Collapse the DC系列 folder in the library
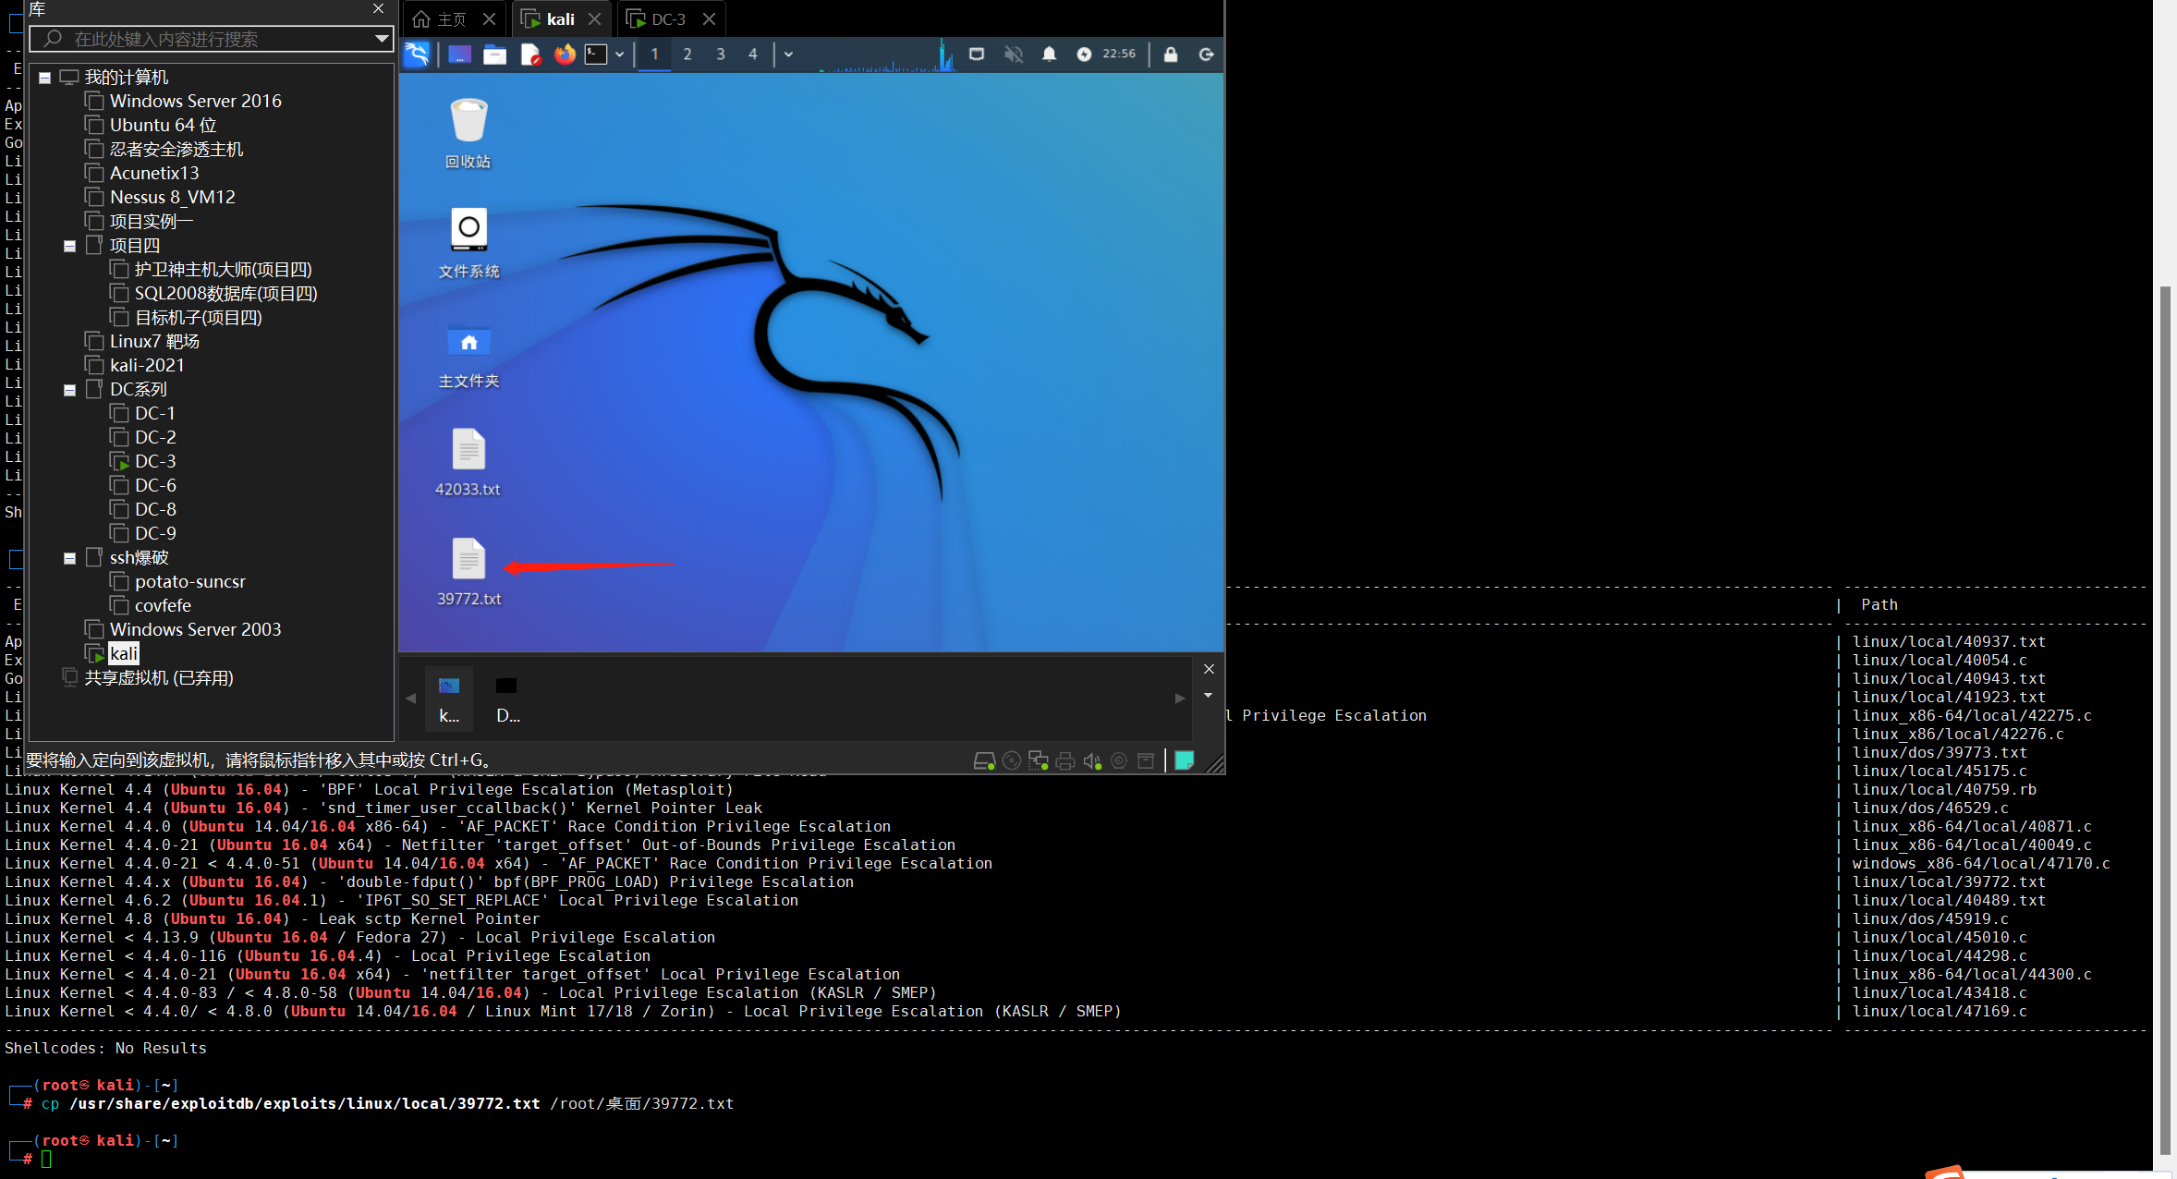 pos(69,390)
